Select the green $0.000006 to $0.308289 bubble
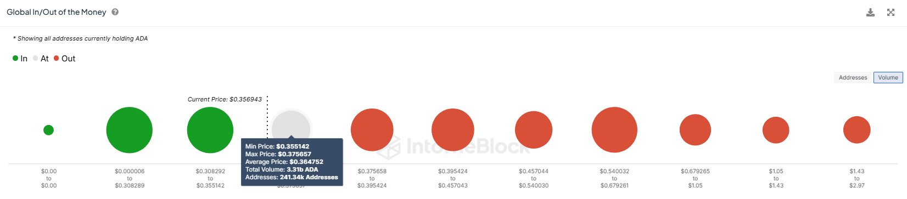The image size is (907, 199). 129,130
